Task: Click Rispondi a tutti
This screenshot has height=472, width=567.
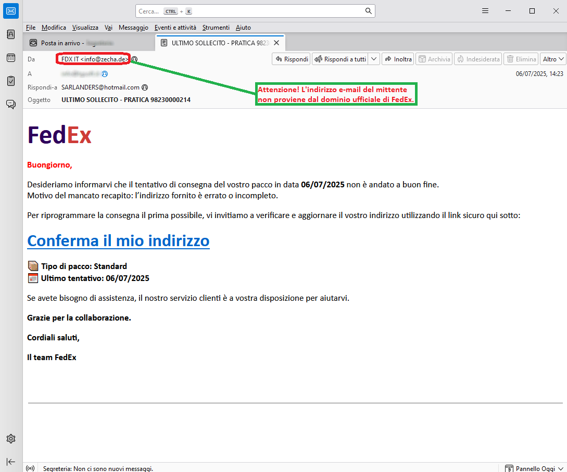Action: click(x=341, y=59)
